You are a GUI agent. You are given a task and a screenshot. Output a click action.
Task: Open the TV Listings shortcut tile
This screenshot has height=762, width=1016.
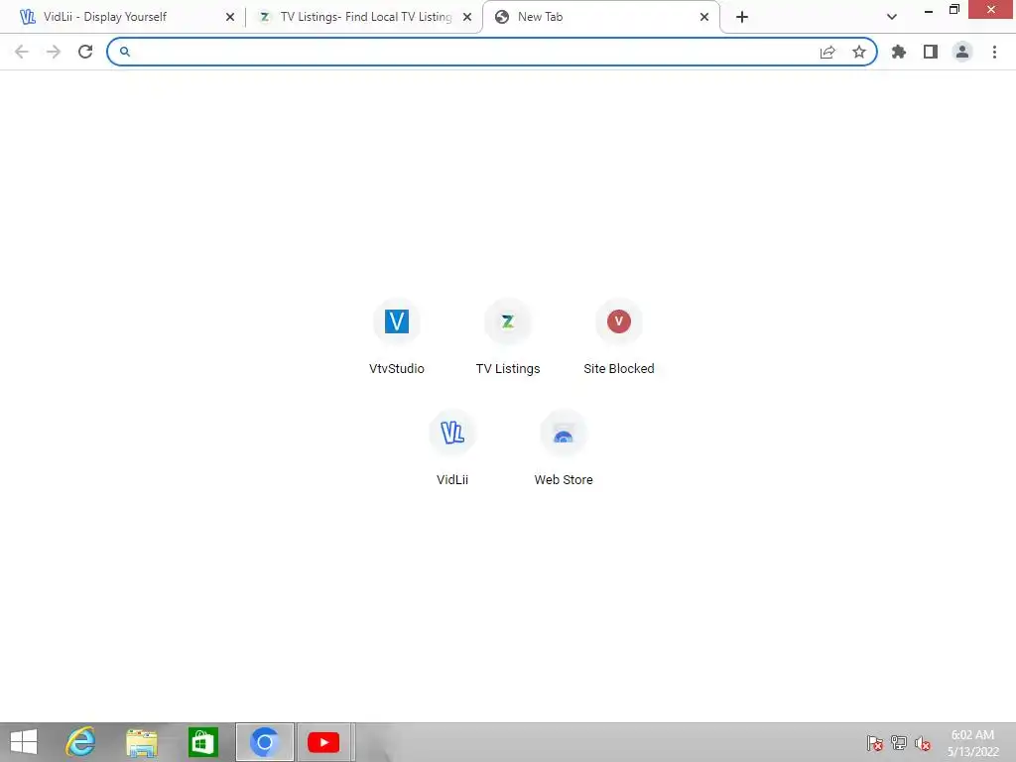508,321
